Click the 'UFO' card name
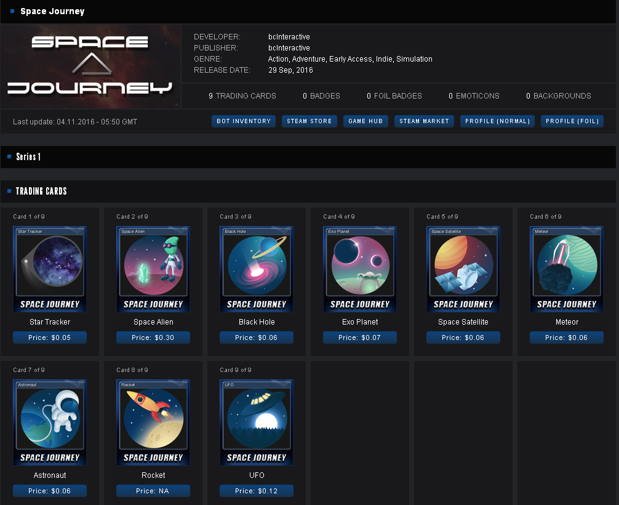The image size is (619, 505). (x=257, y=475)
